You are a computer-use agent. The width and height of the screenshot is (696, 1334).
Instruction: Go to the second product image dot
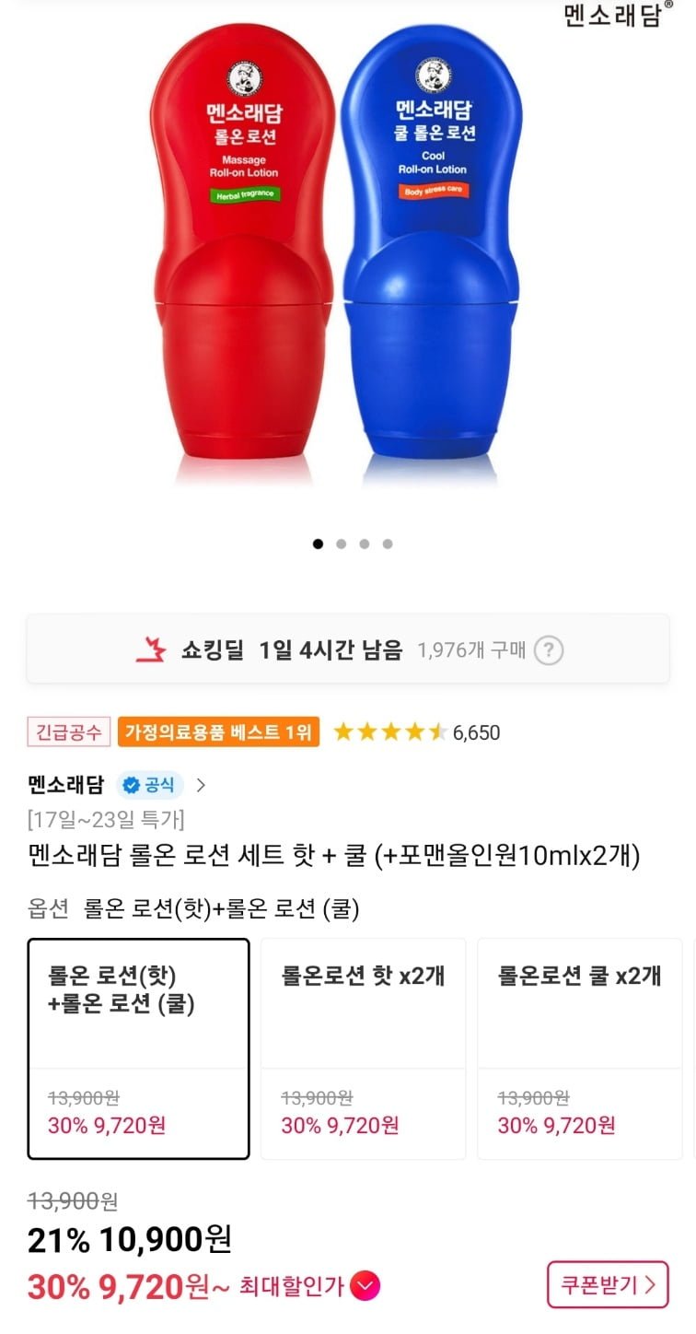(x=341, y=544)
